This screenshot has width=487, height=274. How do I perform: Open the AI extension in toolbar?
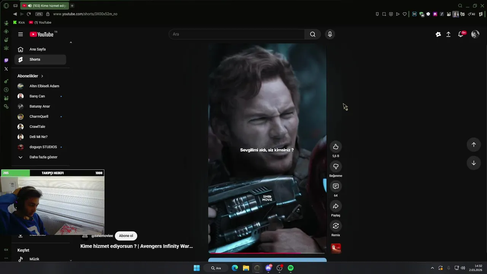coord(471,14)
